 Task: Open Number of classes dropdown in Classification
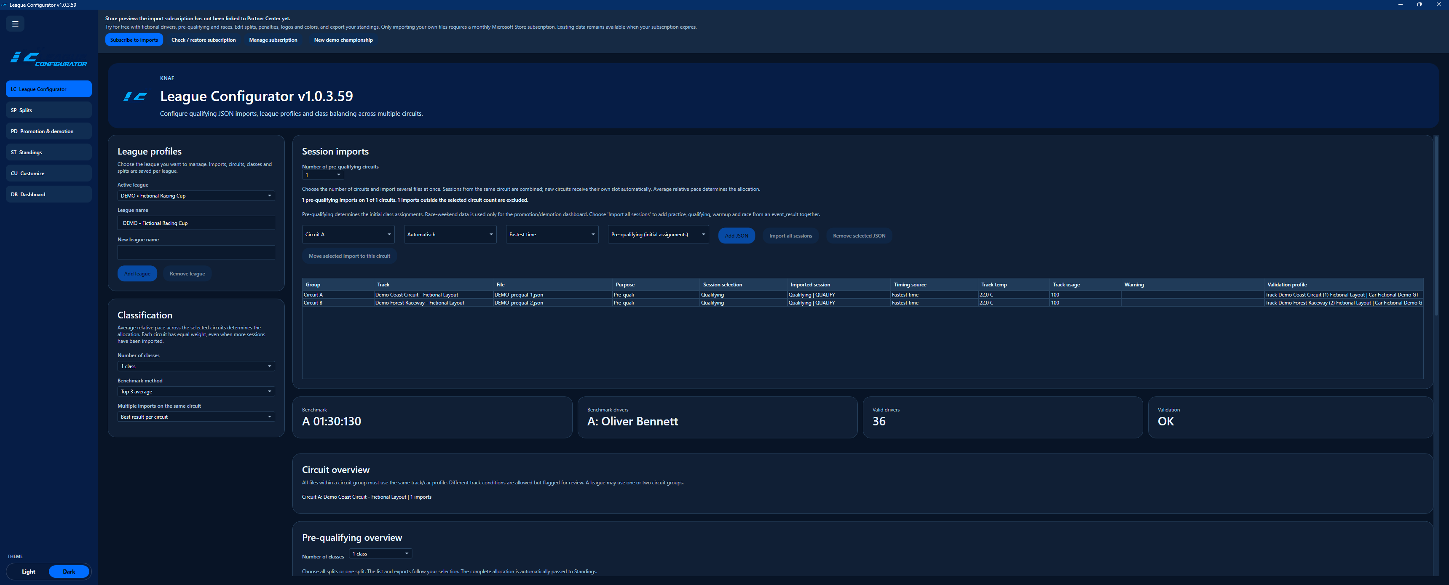click(x=196, y=366)
